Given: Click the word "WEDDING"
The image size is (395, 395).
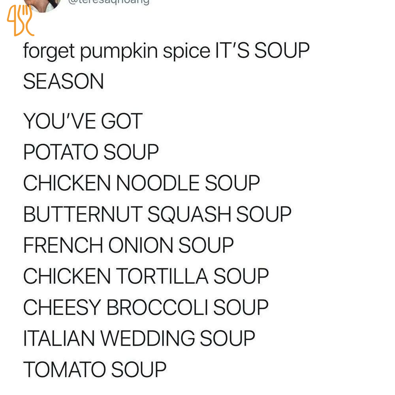Looking at the screenshot, I should tap(147, 339).
